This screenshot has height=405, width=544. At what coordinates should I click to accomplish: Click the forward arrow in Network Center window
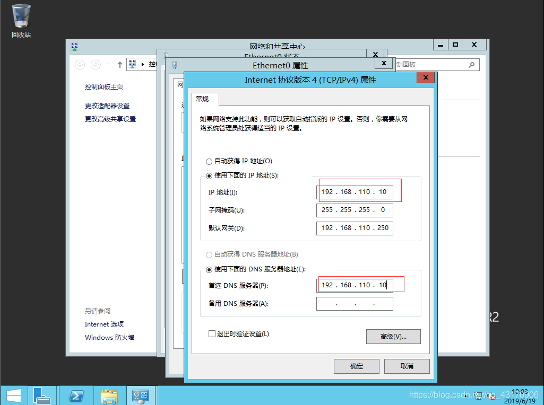(96, 65)
